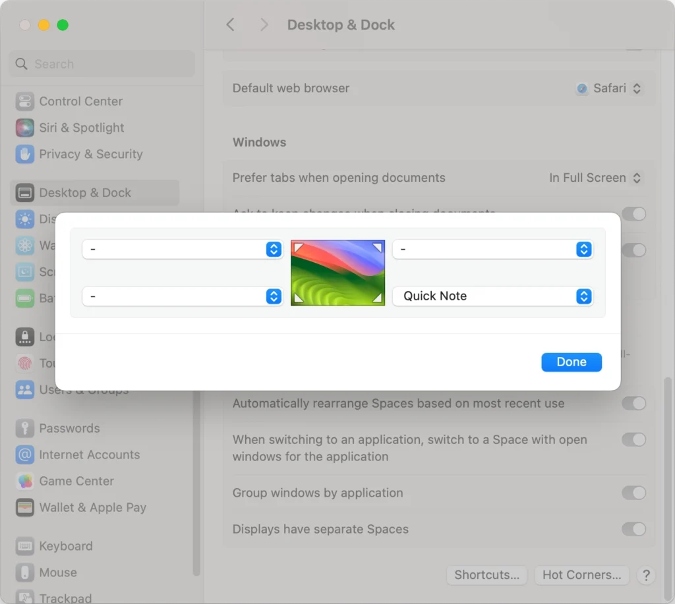Click the Safari compass icon
This screenshot has width=675, height=604.
coord(582,88)
